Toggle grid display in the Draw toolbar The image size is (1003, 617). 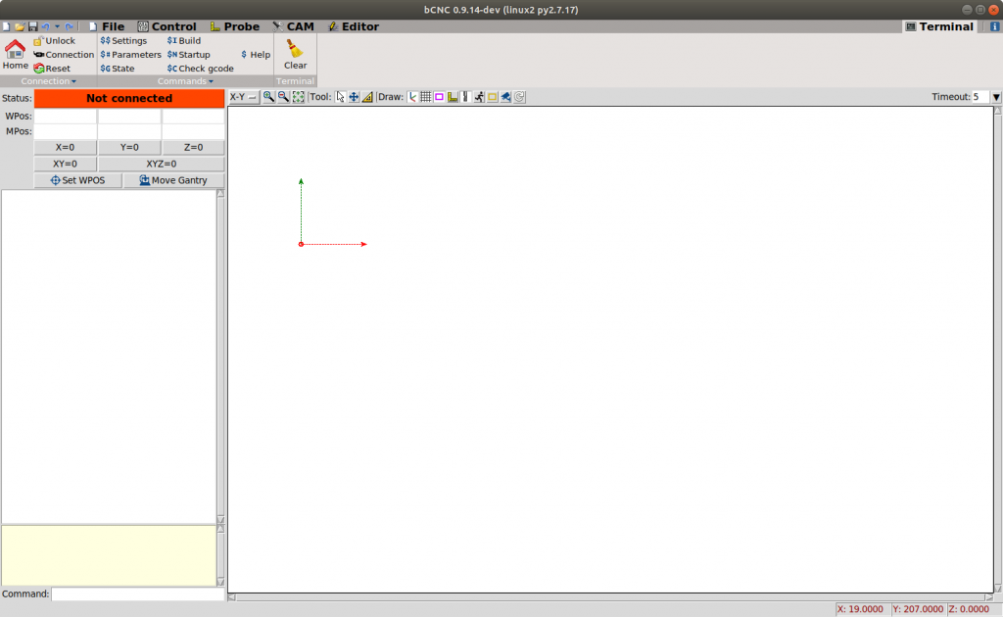click(426, 97)
